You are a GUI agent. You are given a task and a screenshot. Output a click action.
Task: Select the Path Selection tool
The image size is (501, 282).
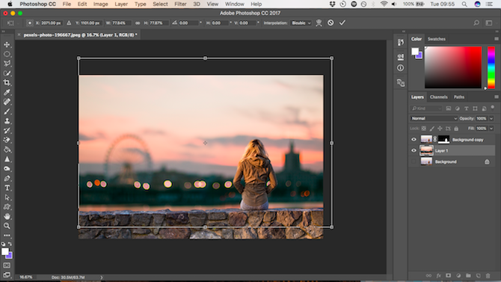(7, 197)
